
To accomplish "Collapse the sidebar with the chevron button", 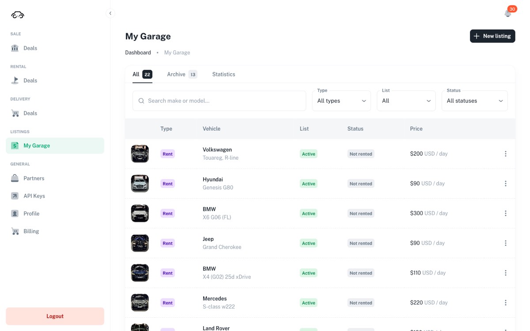I will click(110, 13).
